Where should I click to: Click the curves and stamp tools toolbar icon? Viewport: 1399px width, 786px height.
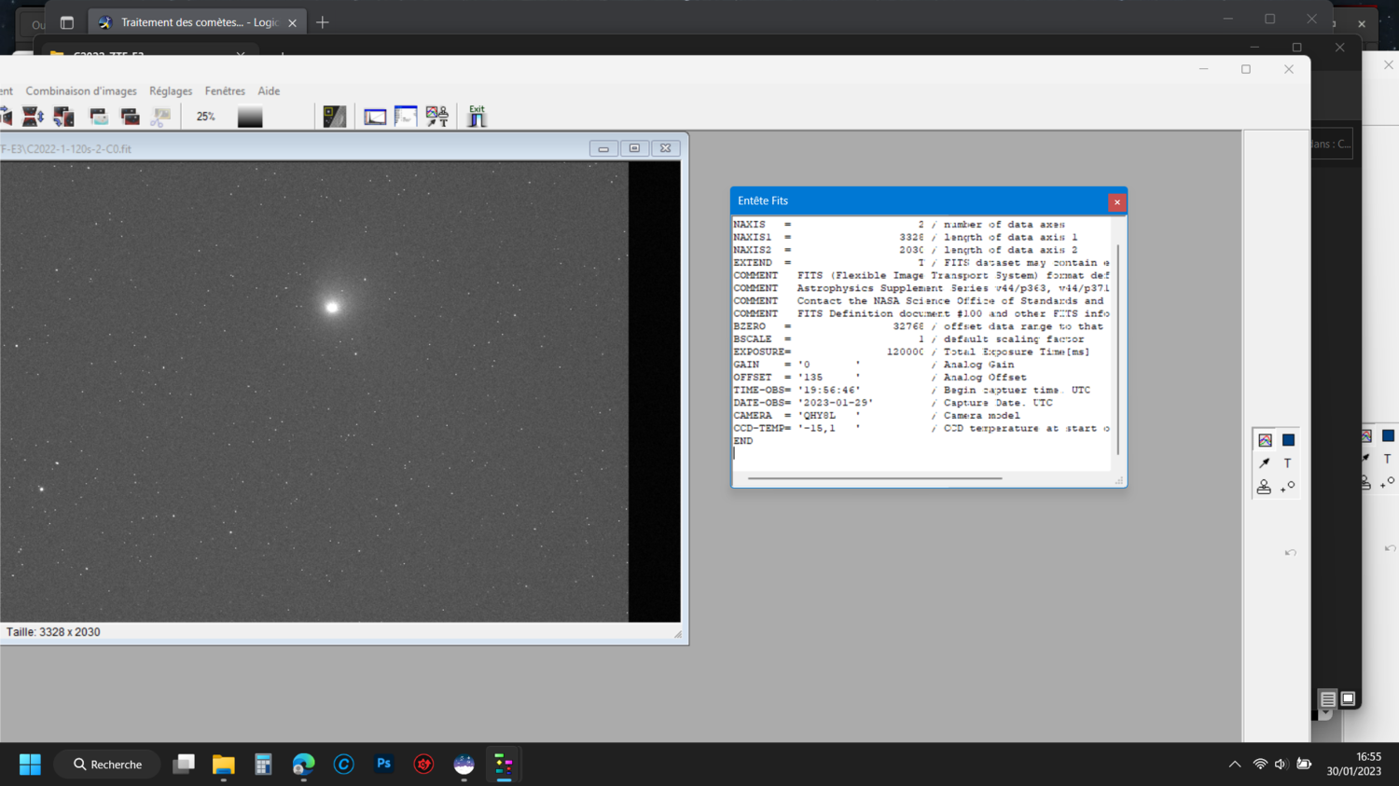(x=437, y=117)
